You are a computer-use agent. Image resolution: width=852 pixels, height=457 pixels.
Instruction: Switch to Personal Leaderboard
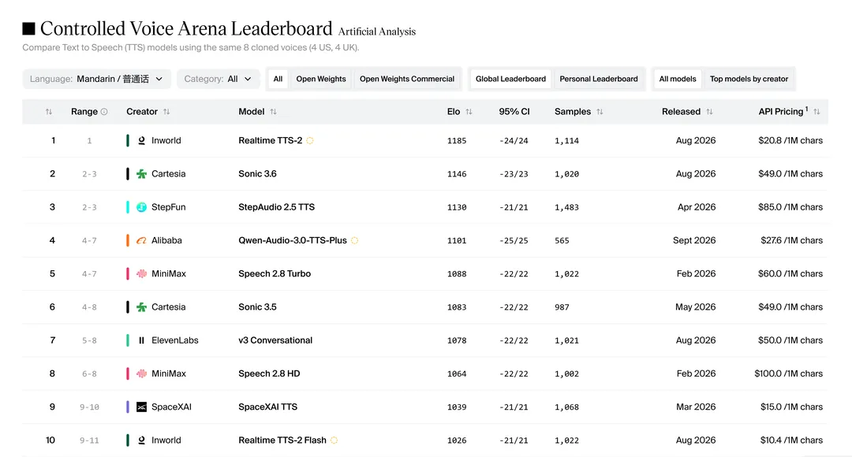[x=599, y=79]
